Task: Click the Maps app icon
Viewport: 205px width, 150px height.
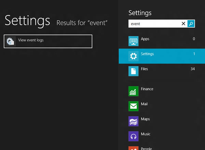Action: point(133,121)
